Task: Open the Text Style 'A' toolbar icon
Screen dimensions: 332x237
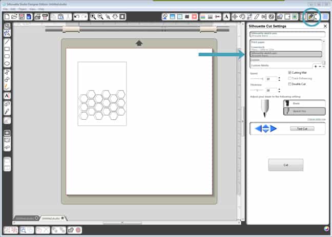Action: (226, 17)
